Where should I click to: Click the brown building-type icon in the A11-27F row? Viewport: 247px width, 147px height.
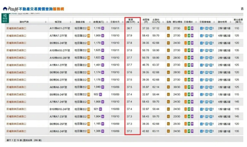click(x=168, y=28)
